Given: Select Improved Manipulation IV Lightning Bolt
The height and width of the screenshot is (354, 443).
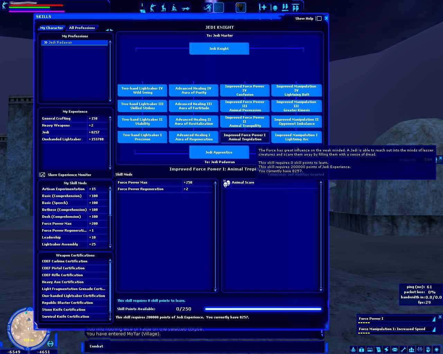Looking at the screenshot, I should tap(297, 91).
